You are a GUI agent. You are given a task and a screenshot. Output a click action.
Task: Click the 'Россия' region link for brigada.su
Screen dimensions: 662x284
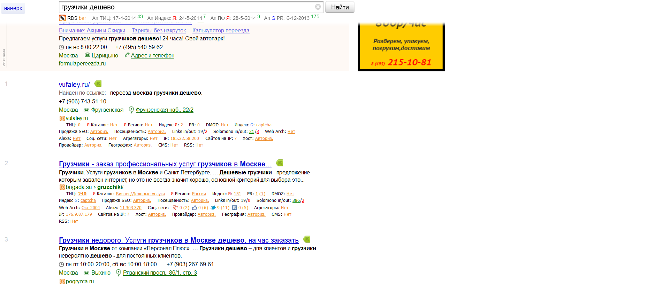click(199, 194)
